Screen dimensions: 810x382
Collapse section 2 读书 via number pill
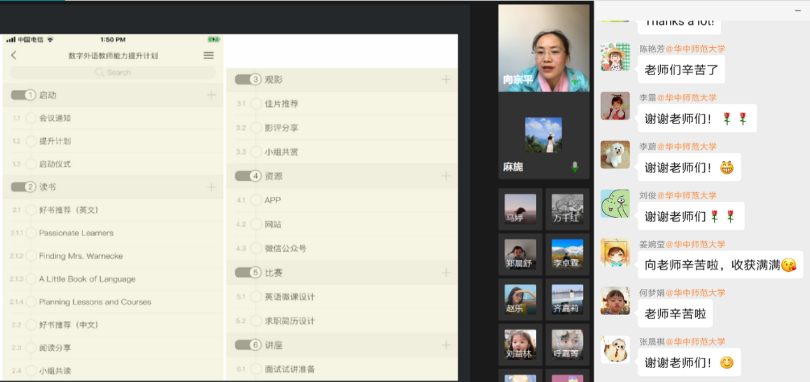24,187
